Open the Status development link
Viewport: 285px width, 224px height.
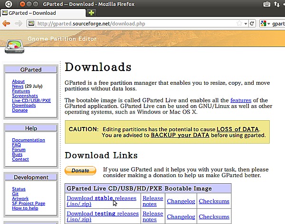click(19, 189)
